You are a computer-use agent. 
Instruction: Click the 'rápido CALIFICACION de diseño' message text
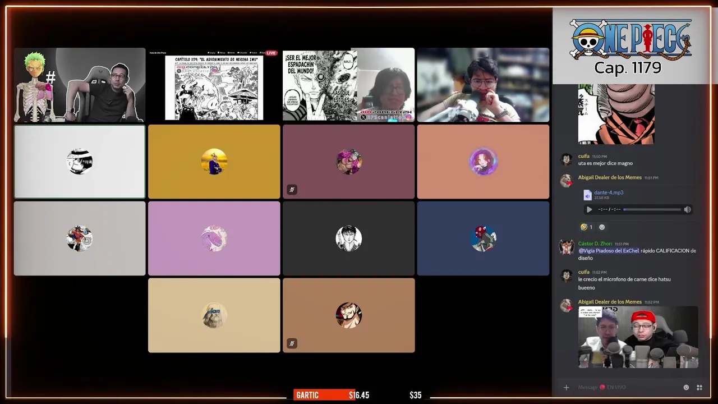coord(637,254)
